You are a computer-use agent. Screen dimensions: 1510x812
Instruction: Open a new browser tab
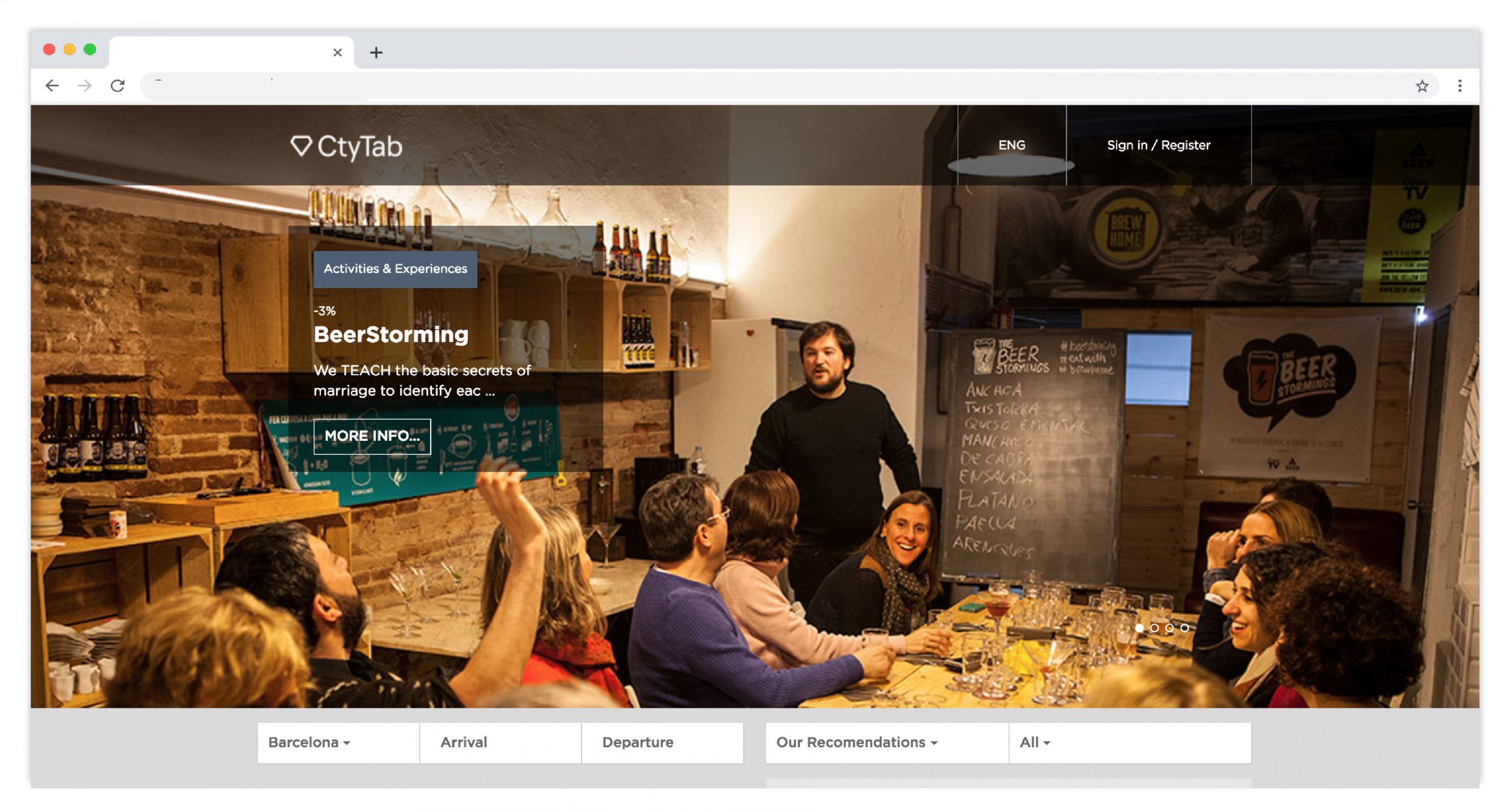tap(376, 53)
